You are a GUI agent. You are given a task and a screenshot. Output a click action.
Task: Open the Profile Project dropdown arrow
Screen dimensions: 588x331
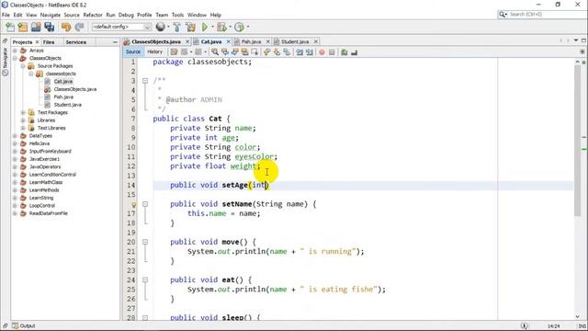coord(247,27)
